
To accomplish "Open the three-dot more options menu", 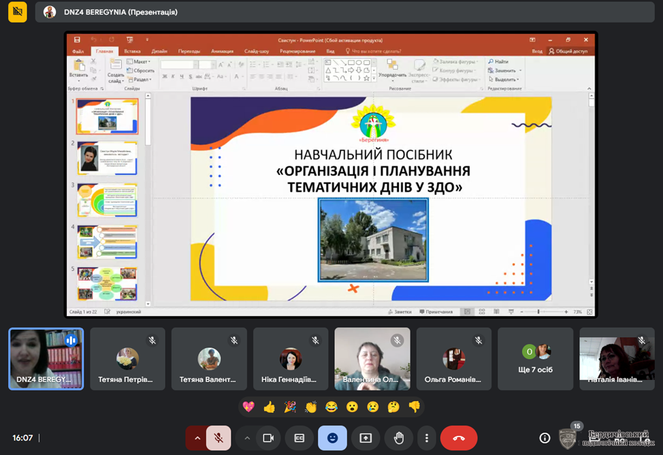I will pos(427,438).
